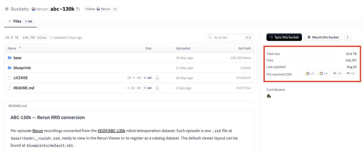Click the b76282f9 xet hash
Screen dimensions: 362x154
[x=243, y=78]
